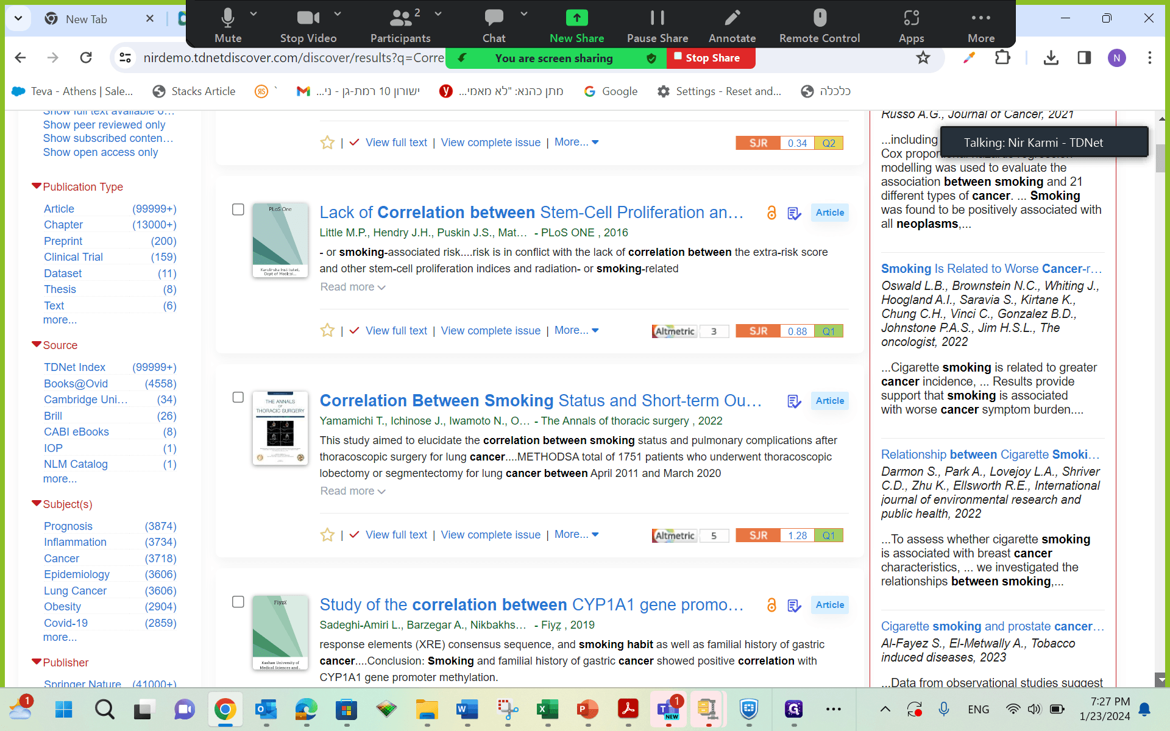
Task: Collapse the Source filter section
Action: point(37,345)
